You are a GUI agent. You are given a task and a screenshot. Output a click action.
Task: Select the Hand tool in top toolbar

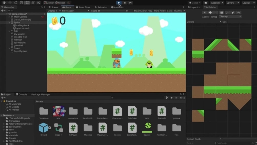click(x=4, y=3)
